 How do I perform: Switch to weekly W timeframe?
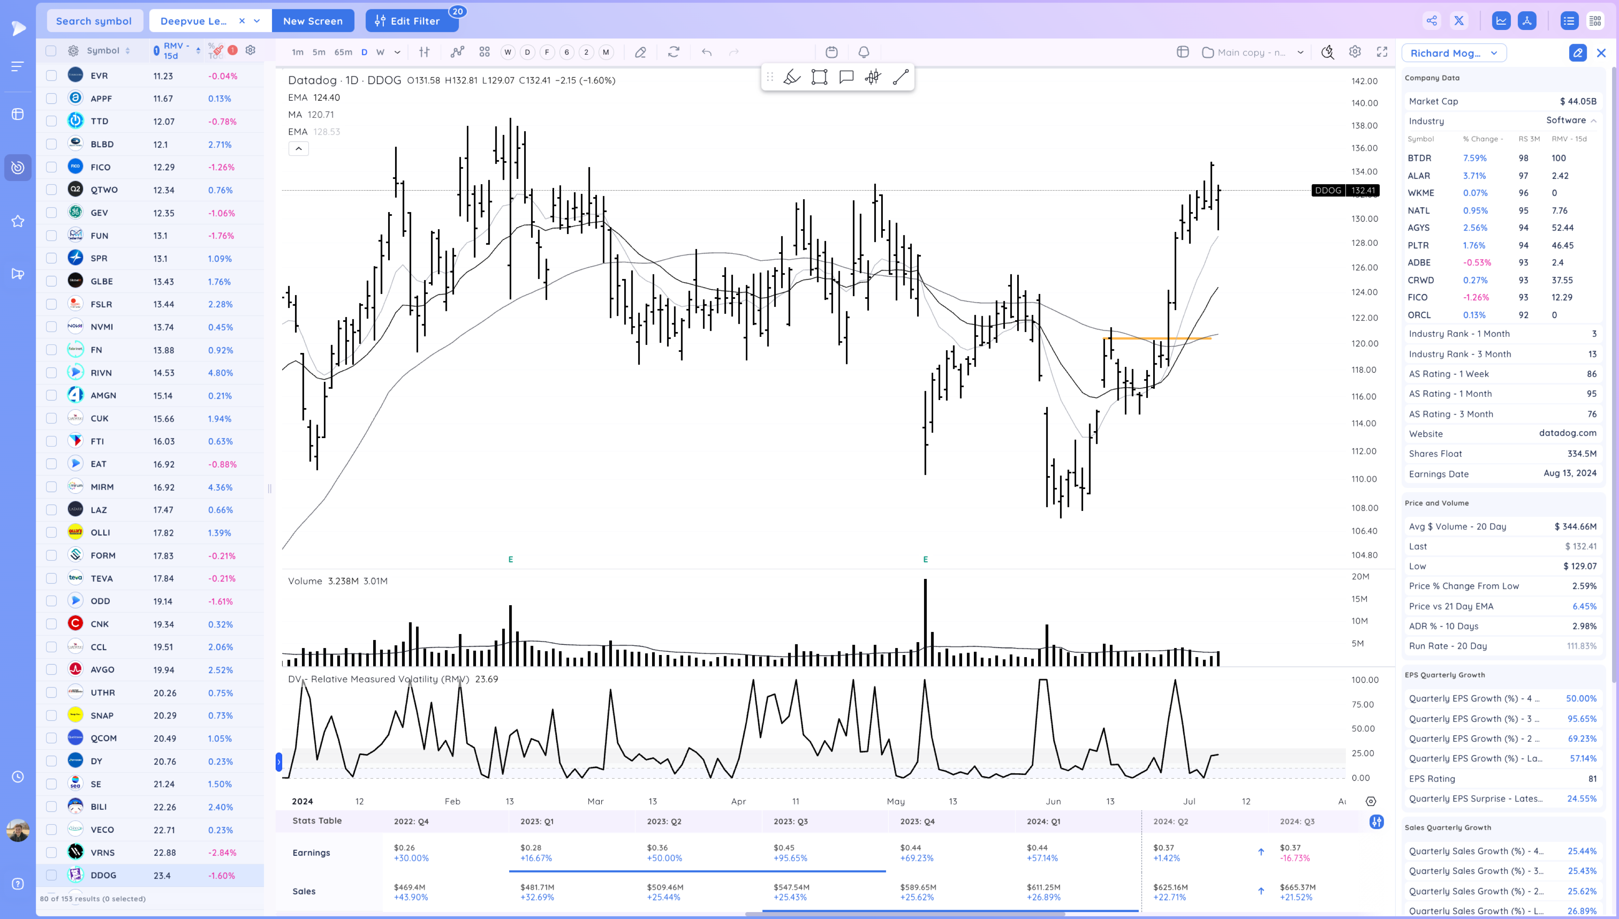(380, 52)
